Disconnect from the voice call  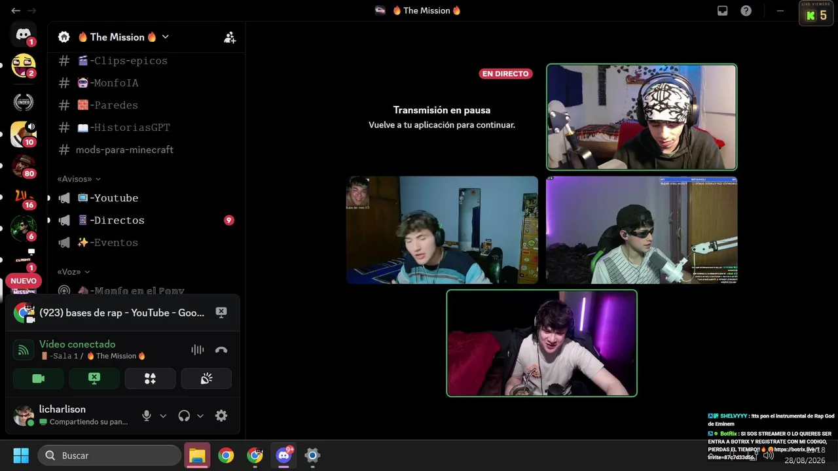pyautogui.click(x=221, y=350)
